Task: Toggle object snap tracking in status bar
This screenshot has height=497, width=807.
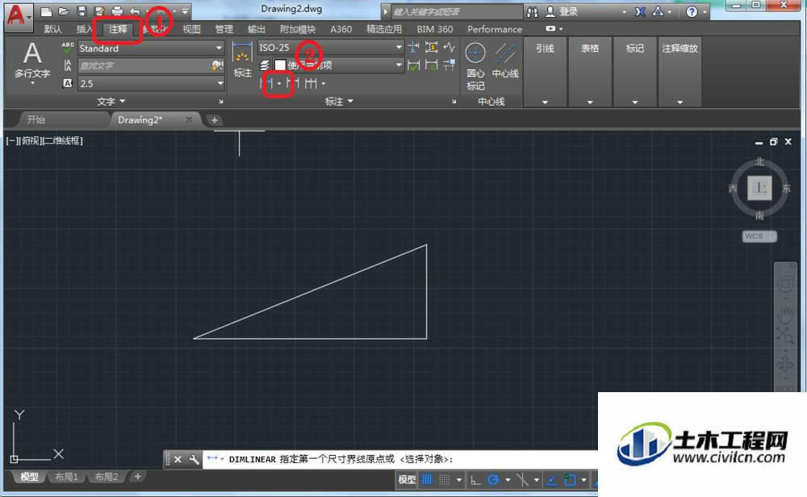Action: pos(551,480)
